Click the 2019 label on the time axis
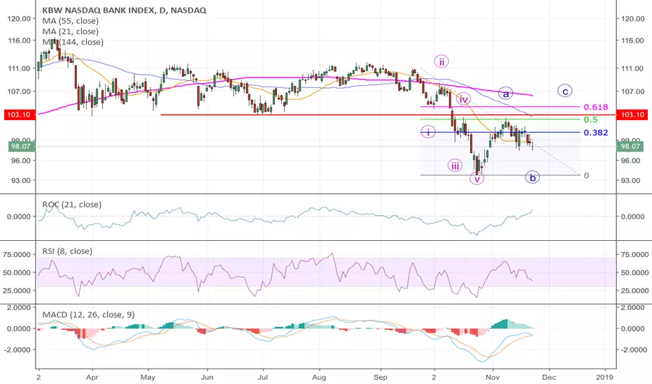 [x=604, y=377]
